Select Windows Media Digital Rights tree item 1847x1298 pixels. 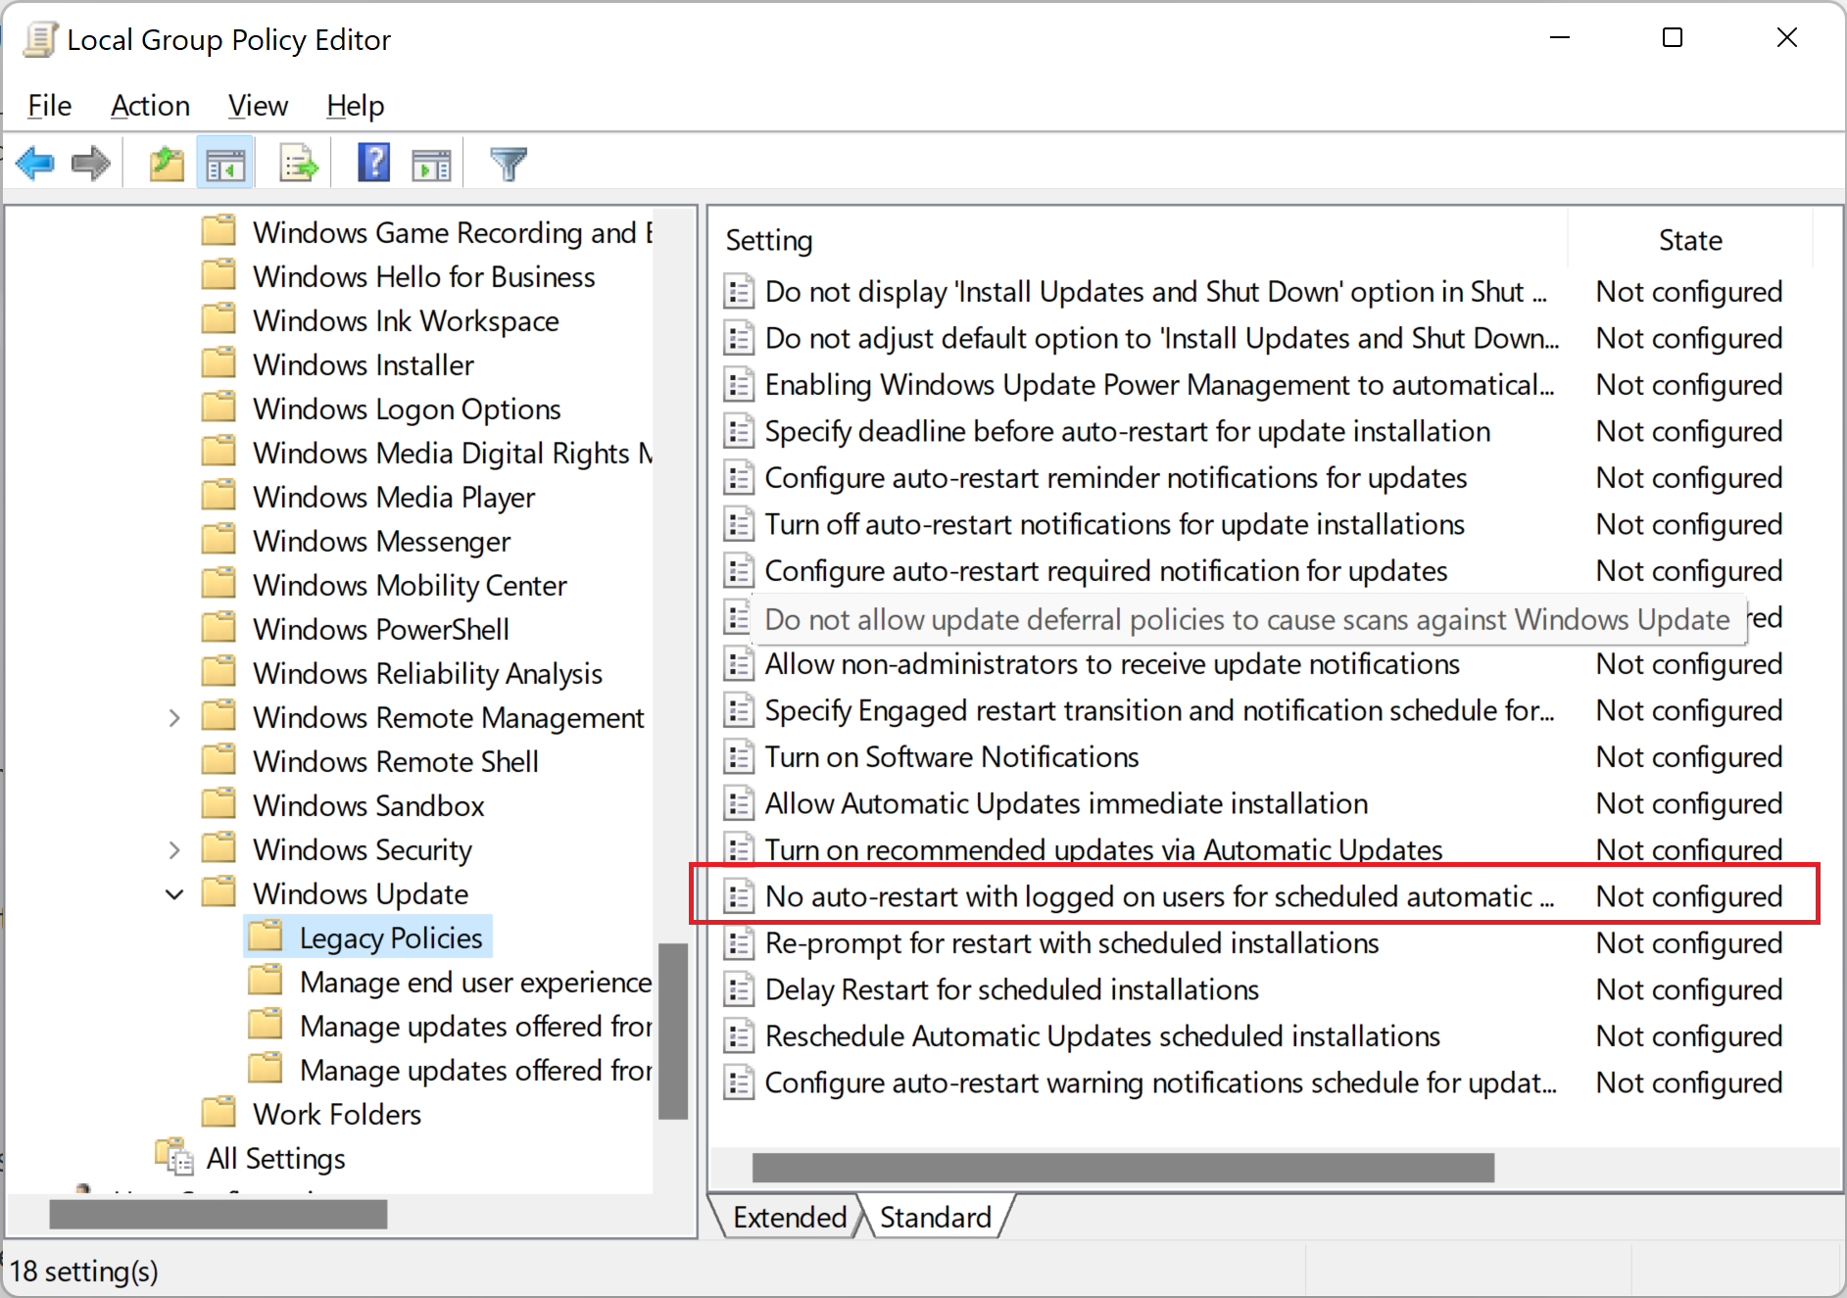click(452, 454)
